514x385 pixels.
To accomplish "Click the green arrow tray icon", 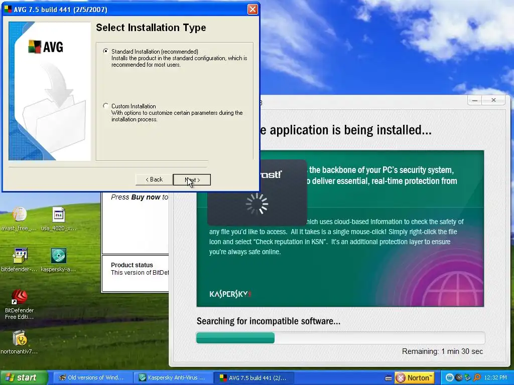I will [x=467, y=378].
